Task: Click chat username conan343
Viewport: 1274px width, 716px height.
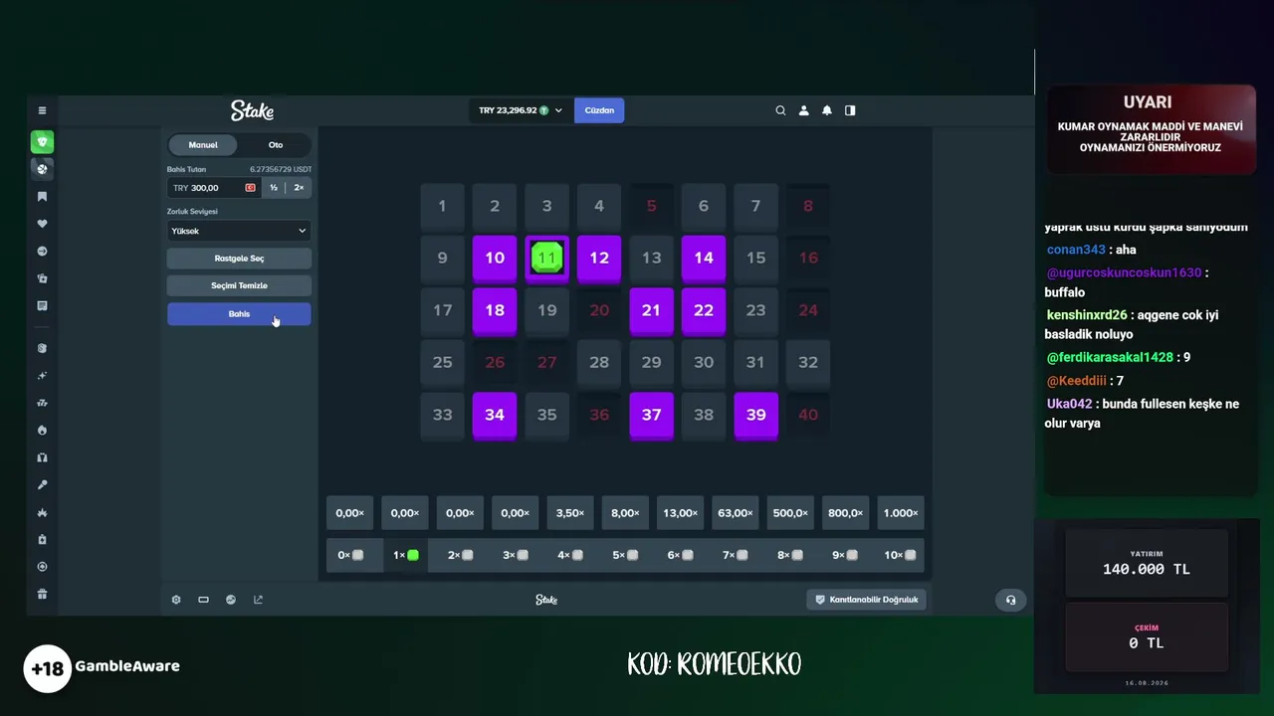Action: 1076,250
